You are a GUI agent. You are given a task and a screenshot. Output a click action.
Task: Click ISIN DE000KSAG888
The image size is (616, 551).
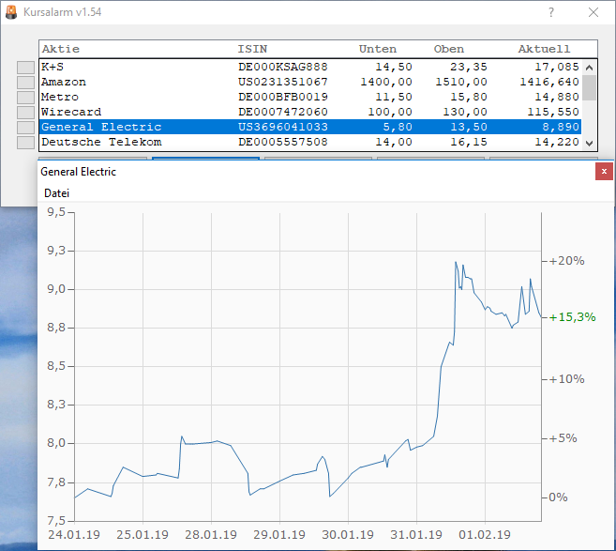pos(283,67)
